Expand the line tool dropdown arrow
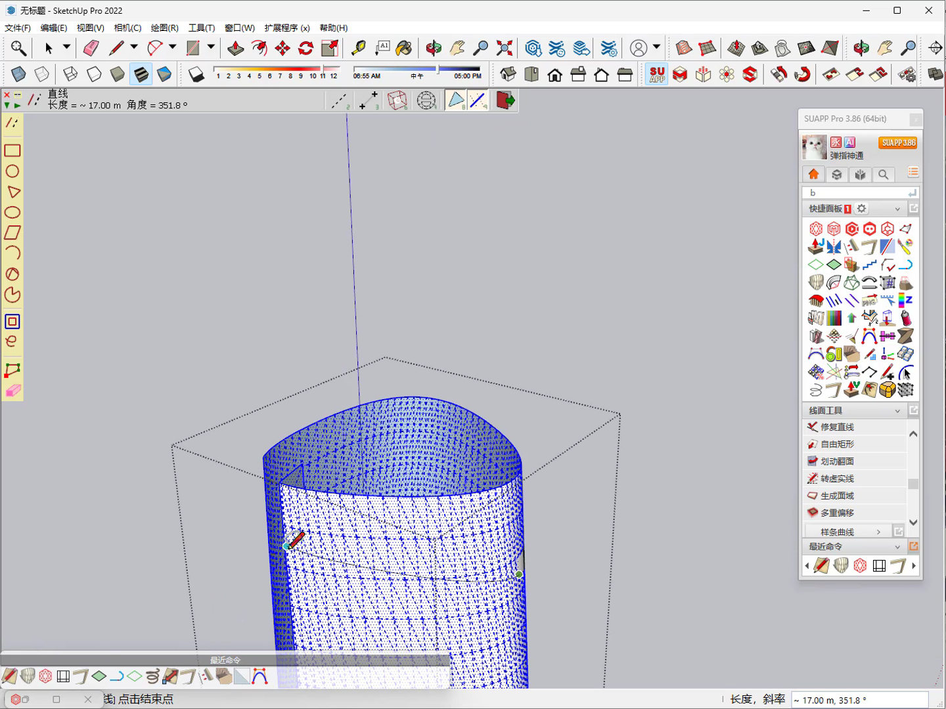946x709 pixels. [134, 47]
